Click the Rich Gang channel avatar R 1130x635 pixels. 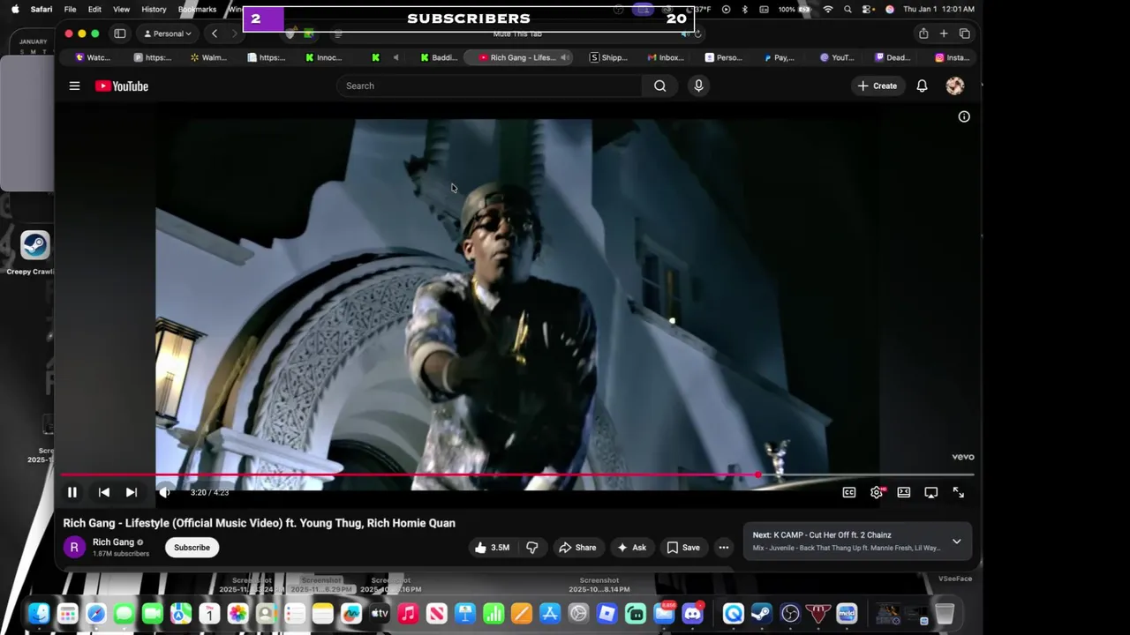[x=74, y=548]
